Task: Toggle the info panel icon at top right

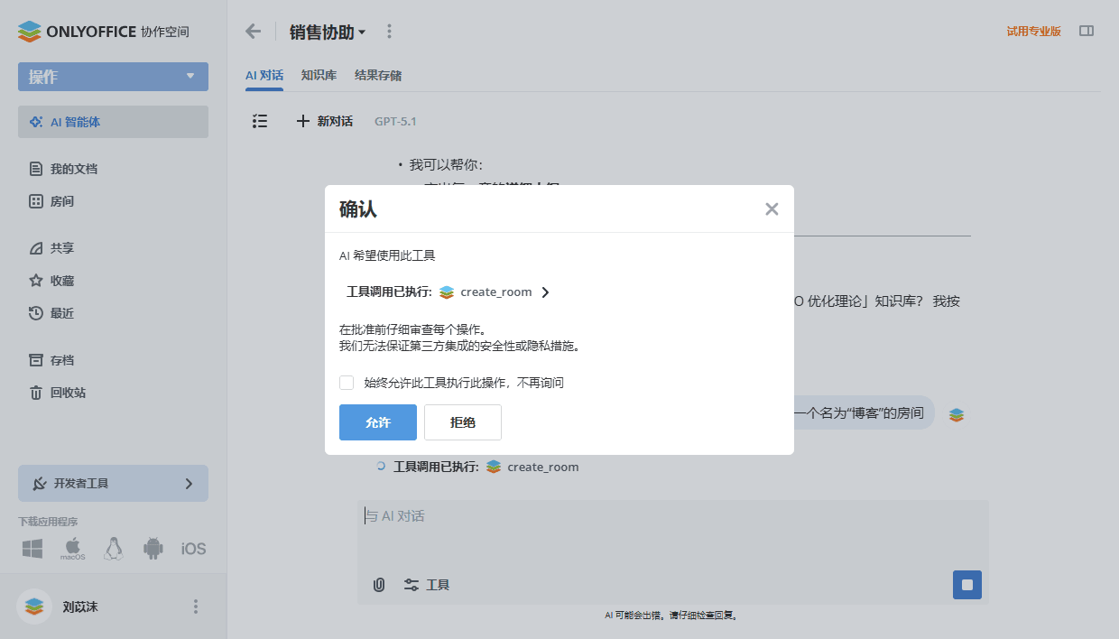Action: point(1087,31)
